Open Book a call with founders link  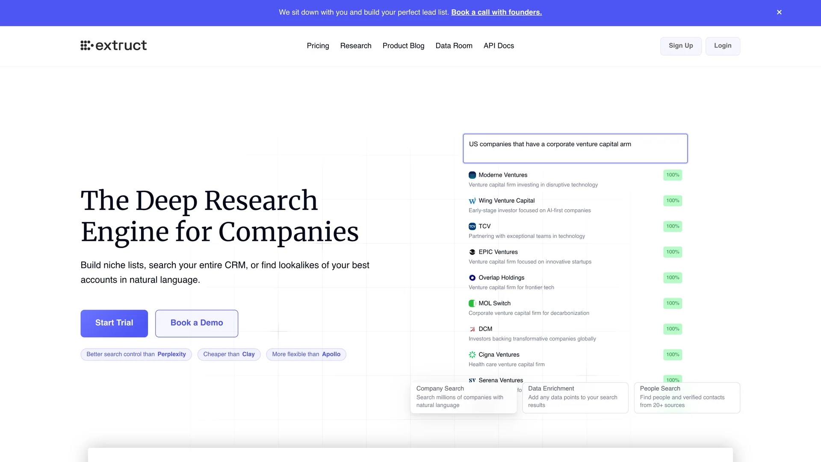click(496, 12)
